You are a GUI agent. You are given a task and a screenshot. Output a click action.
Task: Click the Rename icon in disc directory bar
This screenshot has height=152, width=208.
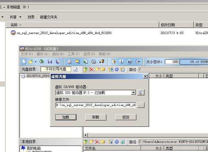tap(103, 70)
